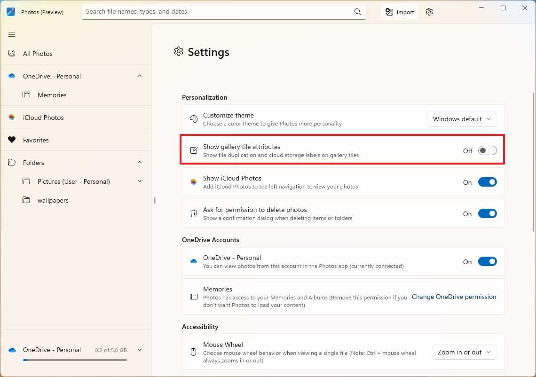The image size is (536, 377).
Task: Click the iCloud Photos icon in sidebar
Action: [12, 118]
